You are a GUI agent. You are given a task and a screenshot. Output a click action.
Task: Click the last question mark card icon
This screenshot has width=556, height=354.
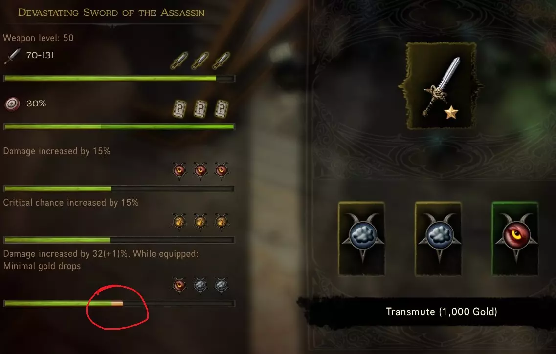[x=221, y=108]
